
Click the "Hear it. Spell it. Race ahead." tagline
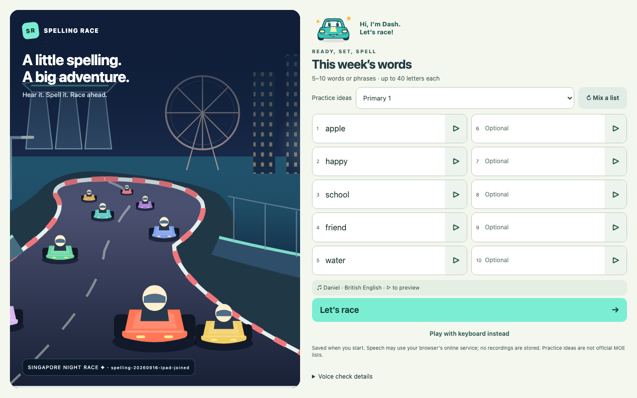(x=65, y=95)
